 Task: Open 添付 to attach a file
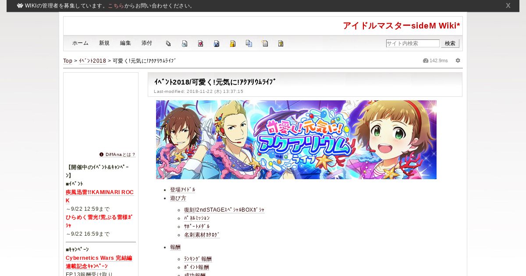147,43
